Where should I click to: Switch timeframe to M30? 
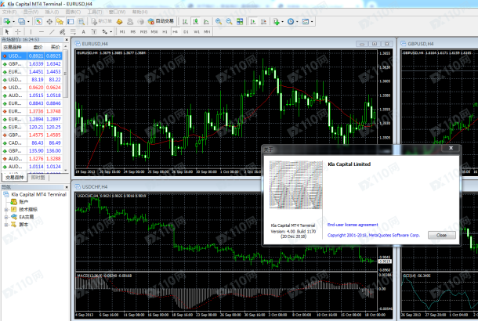(154, 31)
